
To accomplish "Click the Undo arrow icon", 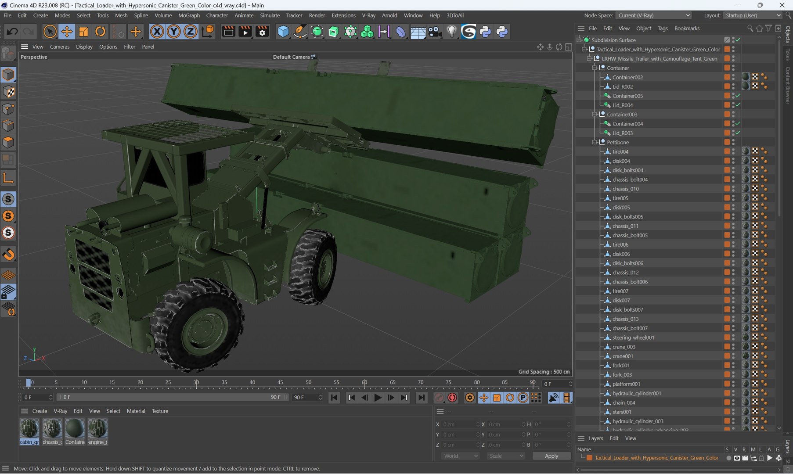I will click(12, 32).
